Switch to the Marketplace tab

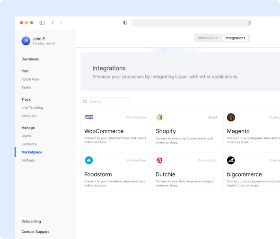point(208,38)
